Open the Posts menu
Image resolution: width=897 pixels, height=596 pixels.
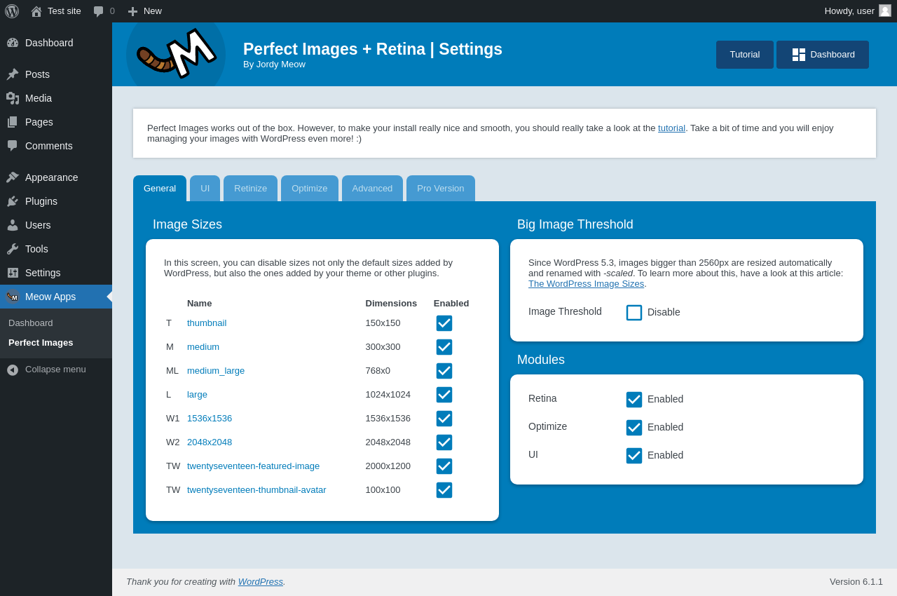tap(56, 74)
